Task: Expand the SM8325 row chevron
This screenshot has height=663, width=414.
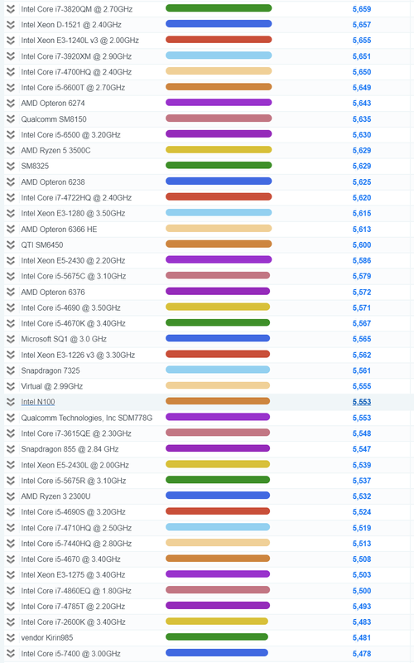Action: pos(11,167)
